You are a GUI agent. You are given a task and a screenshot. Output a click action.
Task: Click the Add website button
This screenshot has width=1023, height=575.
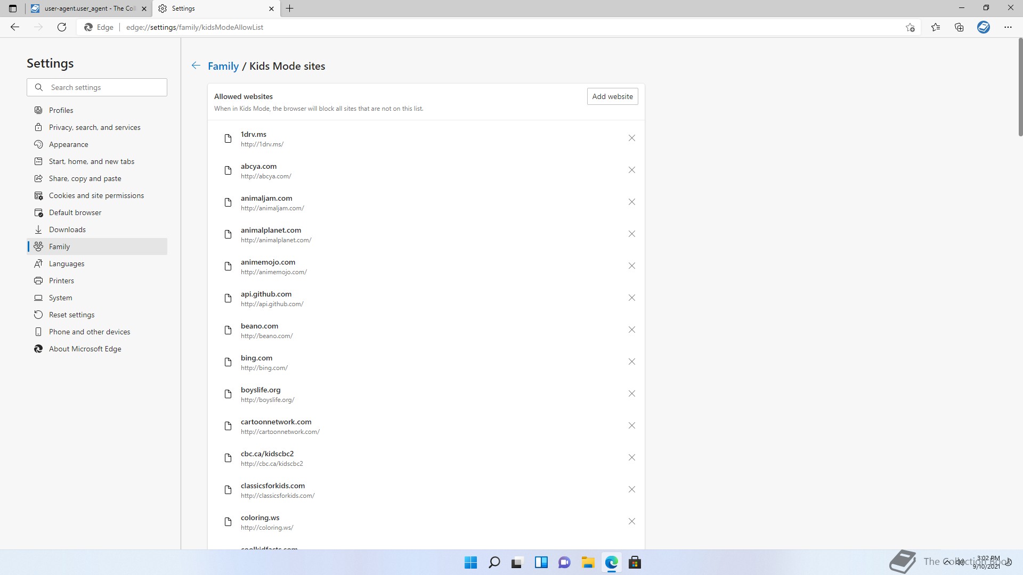pyautogui.click(x=612, y=96)
